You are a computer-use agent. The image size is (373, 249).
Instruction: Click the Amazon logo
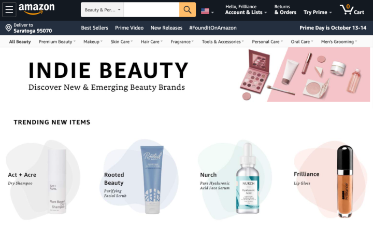[x=37, y=9]
